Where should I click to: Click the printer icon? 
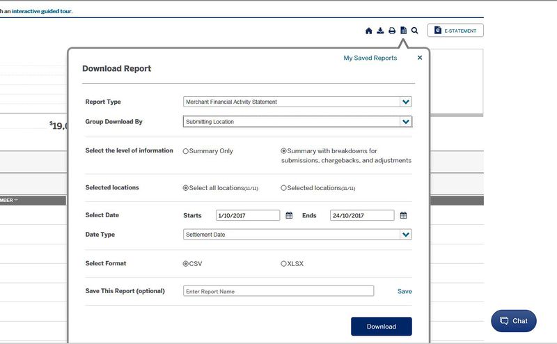pyautogui.click(x=392, y=31)
